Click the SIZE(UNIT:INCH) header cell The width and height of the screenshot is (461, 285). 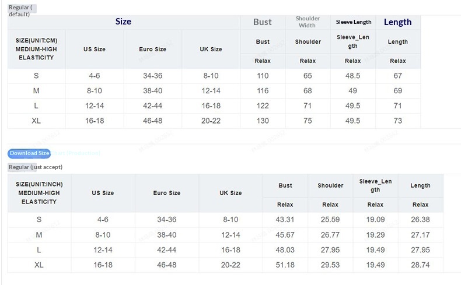(39, 192)
